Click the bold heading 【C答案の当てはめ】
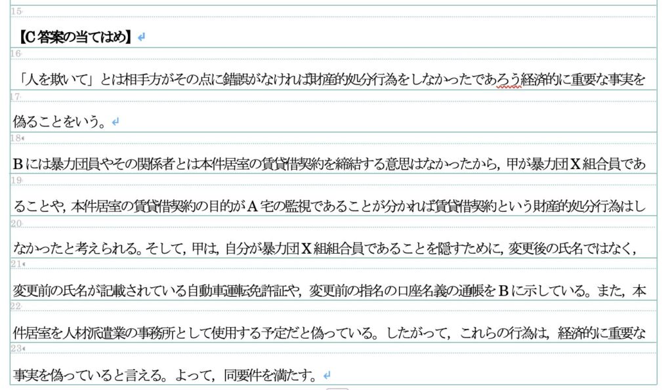 point(73,38)
